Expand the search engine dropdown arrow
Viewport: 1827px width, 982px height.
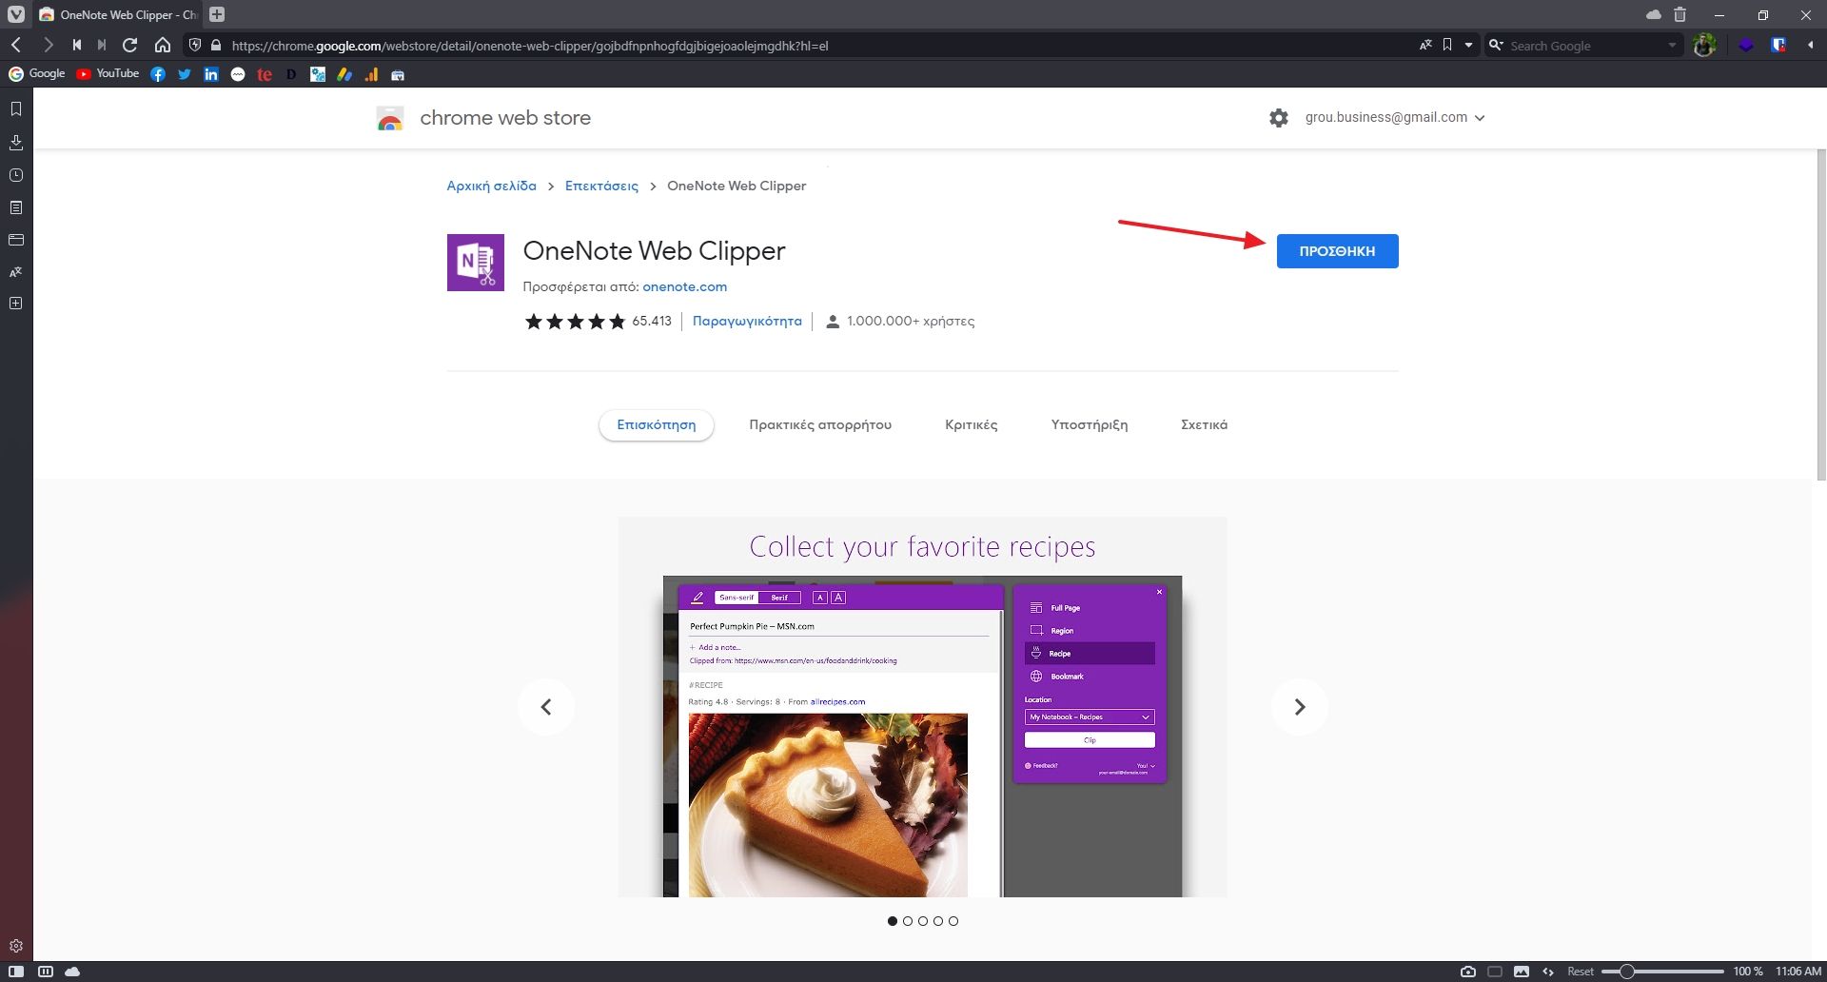[1672, 45]
